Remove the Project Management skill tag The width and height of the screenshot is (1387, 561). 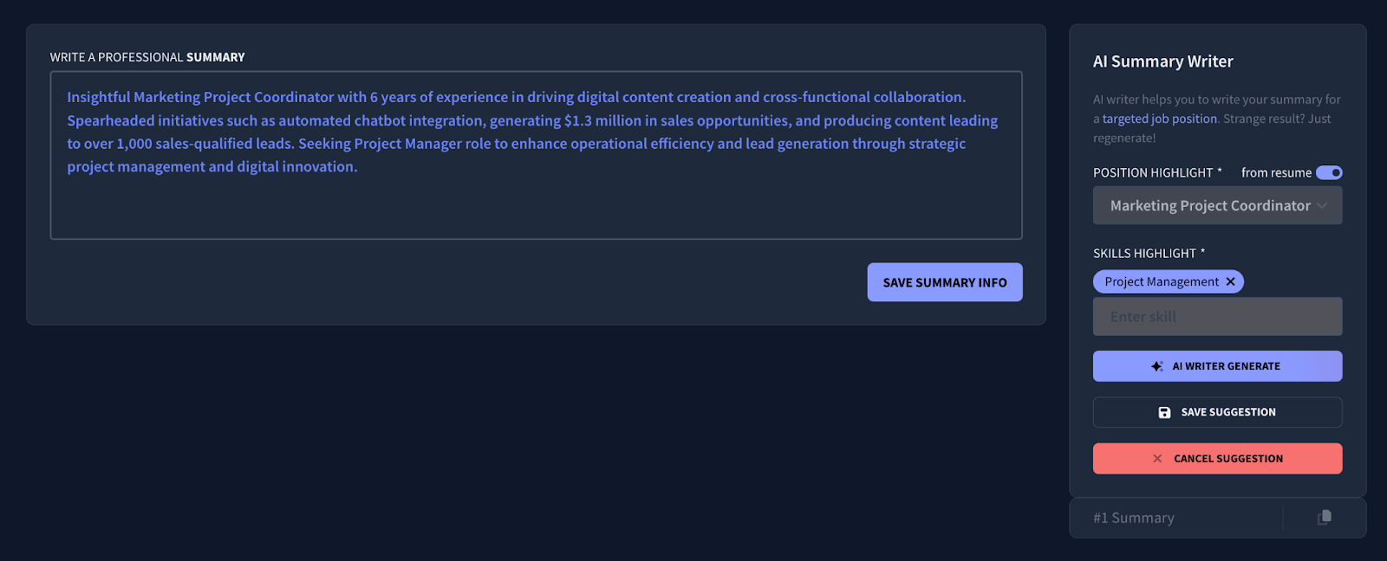point(1230,281)
